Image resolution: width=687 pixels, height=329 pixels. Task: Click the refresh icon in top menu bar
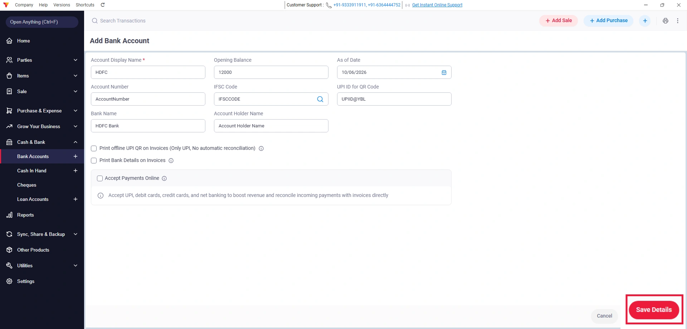tap(103, 5)
